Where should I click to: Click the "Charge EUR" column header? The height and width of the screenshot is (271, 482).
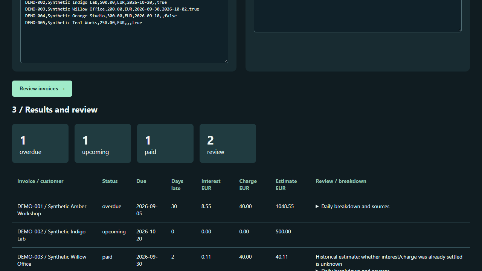point(248,184)
